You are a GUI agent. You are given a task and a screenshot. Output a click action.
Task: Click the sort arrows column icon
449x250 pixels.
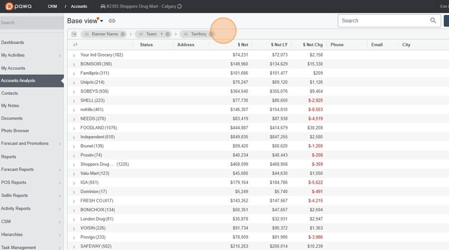pos(75,44)
